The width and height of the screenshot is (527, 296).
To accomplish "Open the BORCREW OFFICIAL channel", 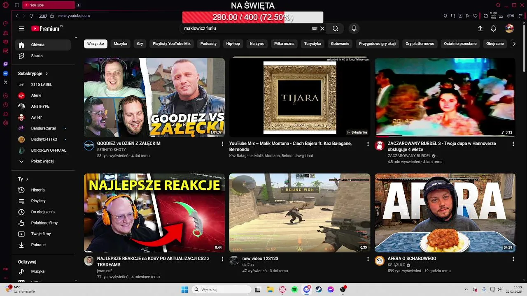I will click(43, 150).
